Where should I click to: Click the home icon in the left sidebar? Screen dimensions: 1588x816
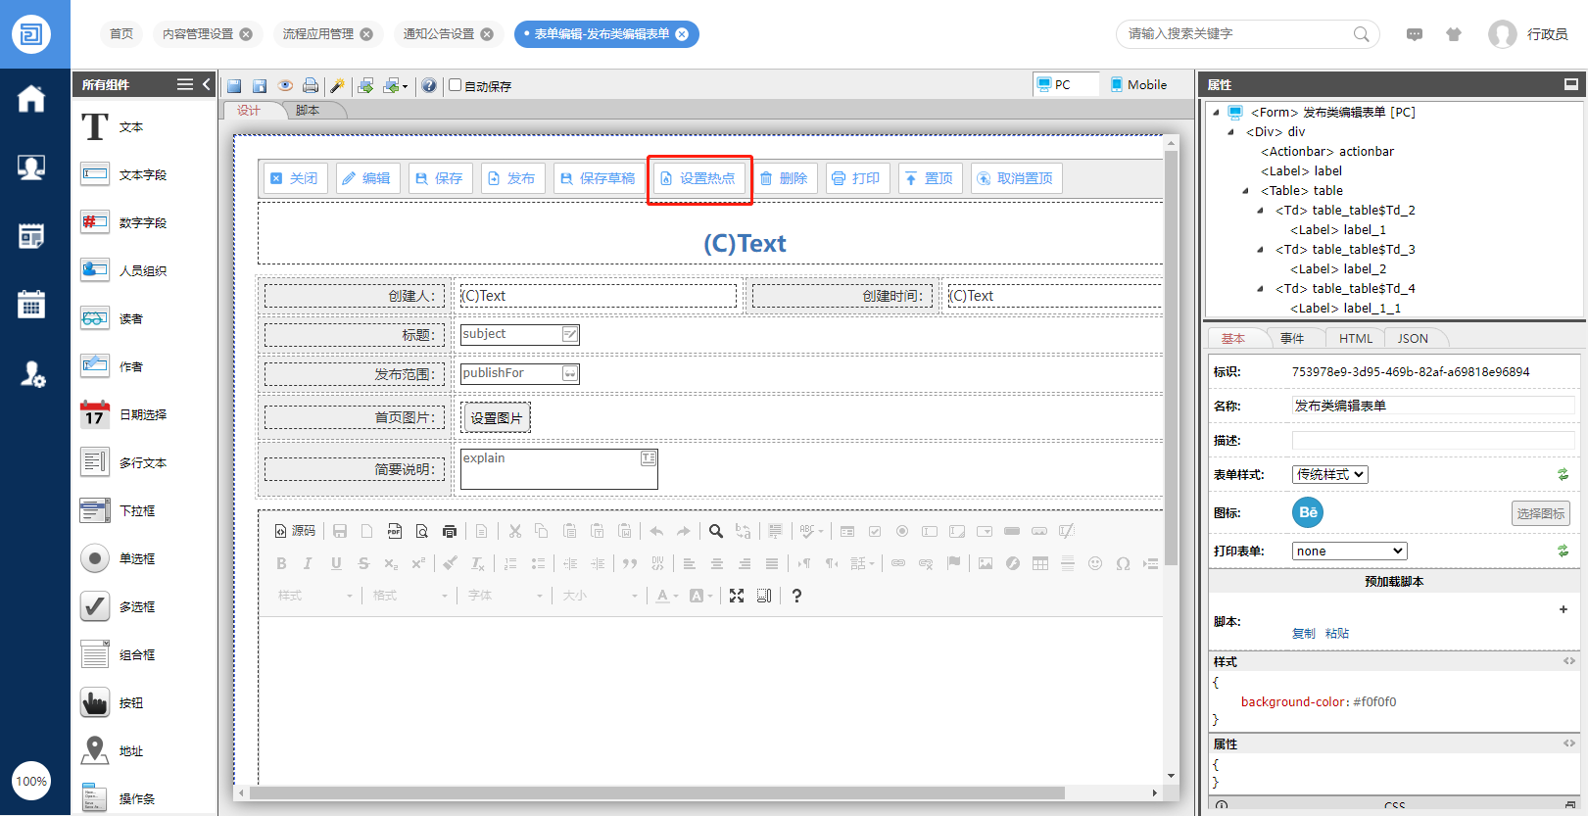pos(31,99)
